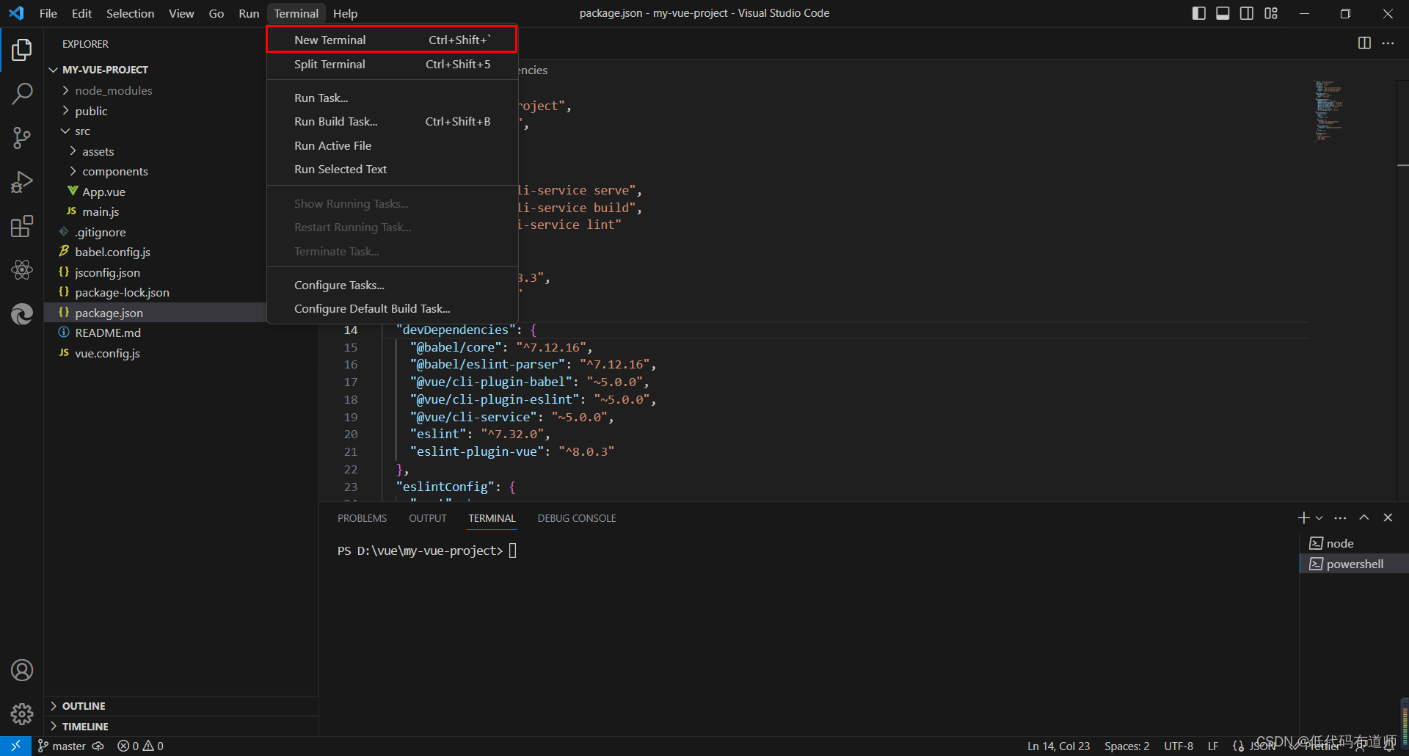Open the React atom icon in activity bar
The width and height of the screenshot is (1409, 756).
[22, 270]
